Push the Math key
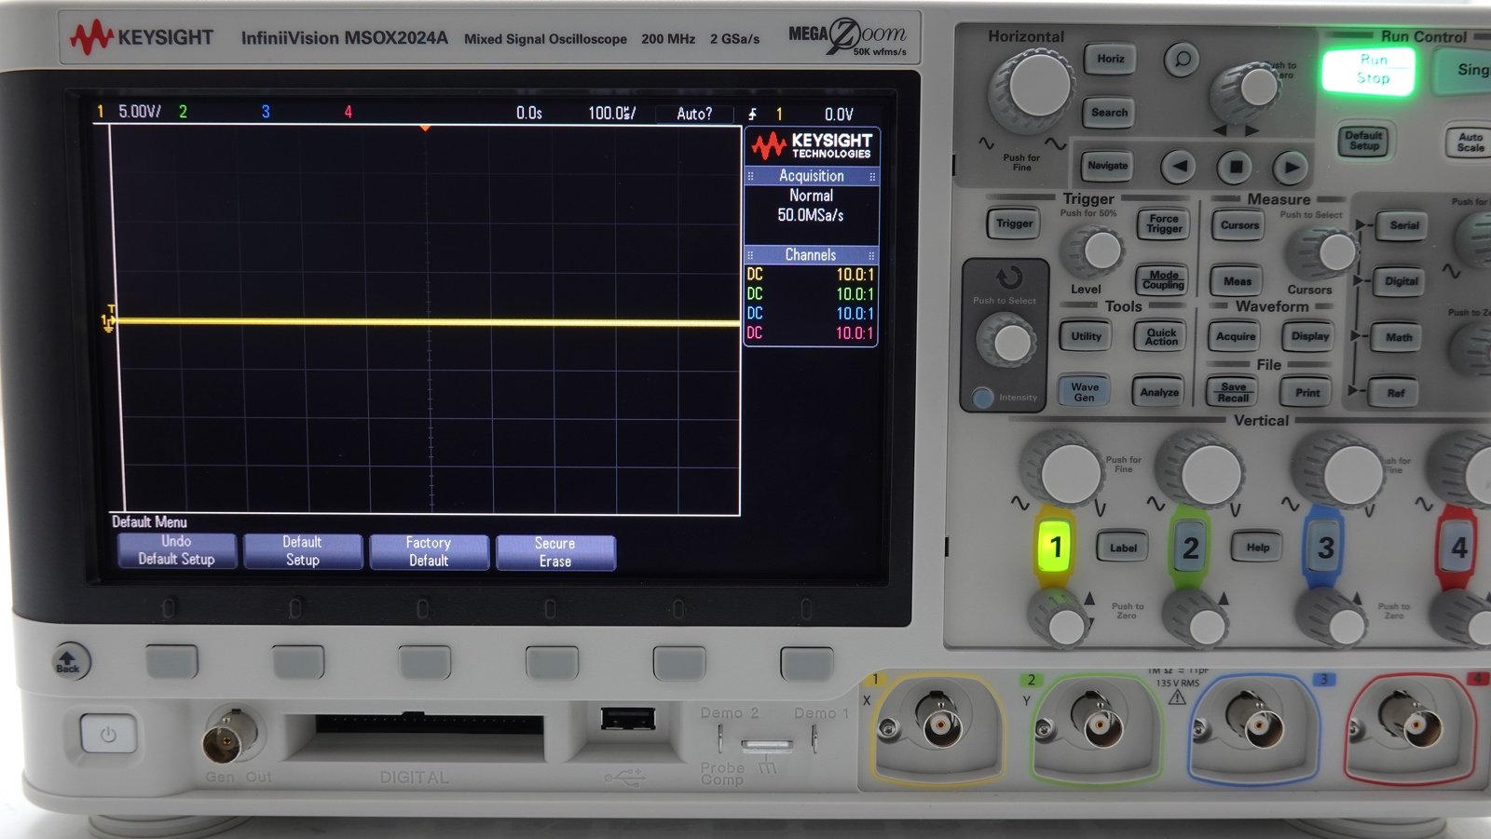 pos(1398,337)
